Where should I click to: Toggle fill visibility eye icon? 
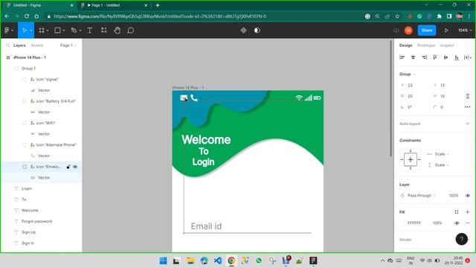click(x=457, y=223)
